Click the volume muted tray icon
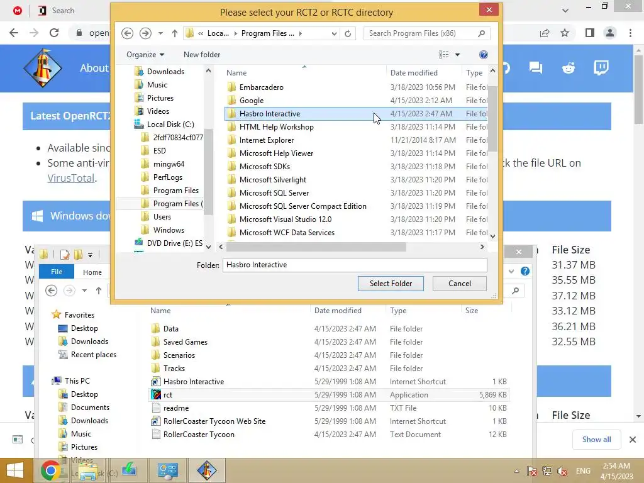 [x=562, y=470]
